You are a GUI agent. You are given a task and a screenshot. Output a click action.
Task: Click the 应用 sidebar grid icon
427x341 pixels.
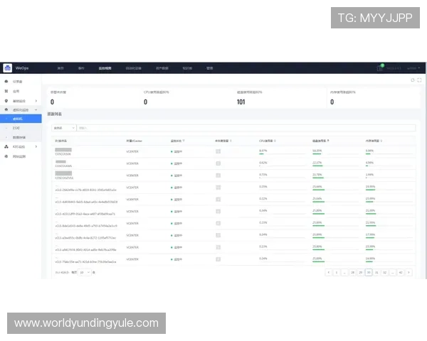point(6,92)
